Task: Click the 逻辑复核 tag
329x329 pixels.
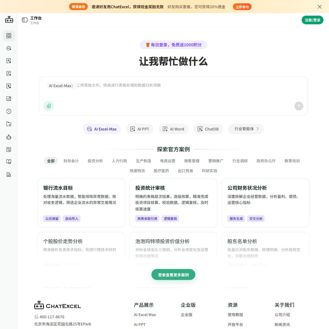Action: [170, 219]
